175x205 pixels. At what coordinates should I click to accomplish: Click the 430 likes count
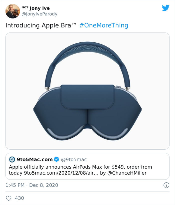(19, 198)
